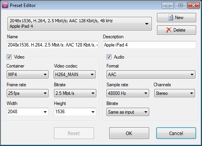Open the Frame rate dropdown showing 25 fps

coord(27,93)
